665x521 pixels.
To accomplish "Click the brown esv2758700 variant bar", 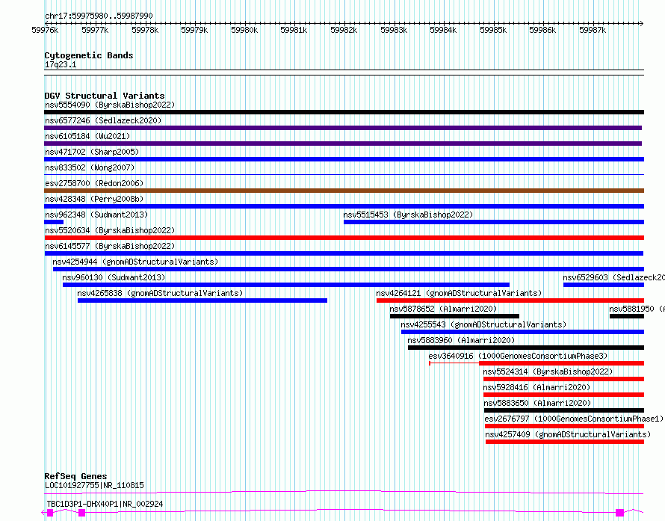I will (x=344, y=191).
